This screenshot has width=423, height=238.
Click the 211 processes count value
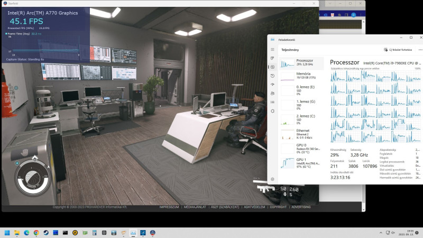point(334,166)
